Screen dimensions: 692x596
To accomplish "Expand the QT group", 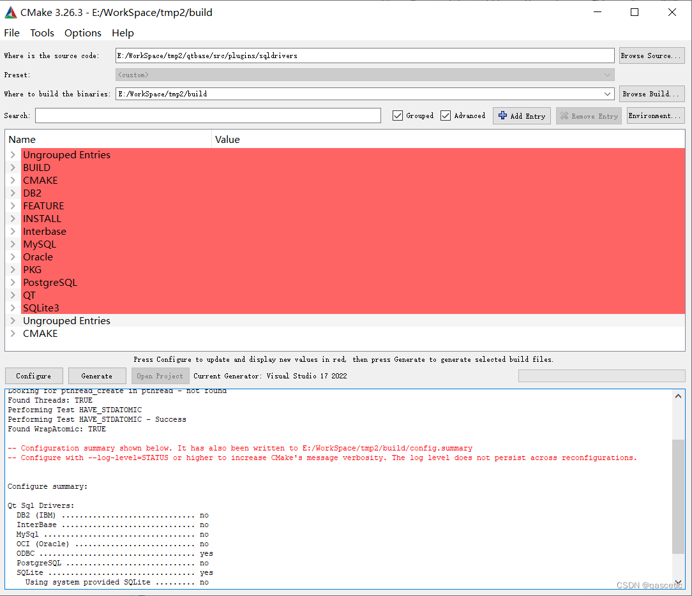I will pyautogui.click(x=13, y=295).
